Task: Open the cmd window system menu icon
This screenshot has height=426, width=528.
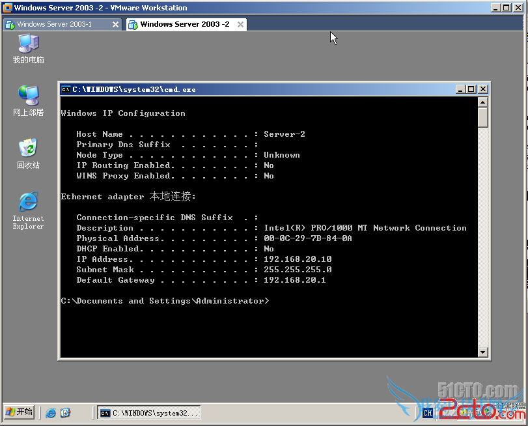Action: [66, 89]
